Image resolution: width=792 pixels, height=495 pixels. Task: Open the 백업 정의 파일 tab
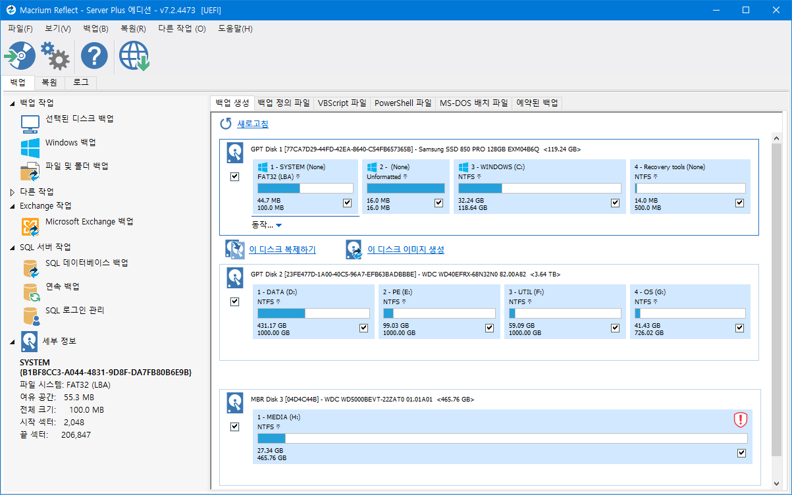click(x=284, y=103)
